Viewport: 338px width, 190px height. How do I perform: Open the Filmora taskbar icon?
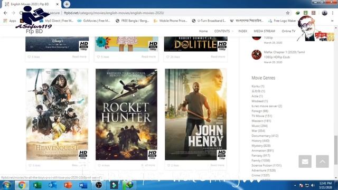point(114,185)
